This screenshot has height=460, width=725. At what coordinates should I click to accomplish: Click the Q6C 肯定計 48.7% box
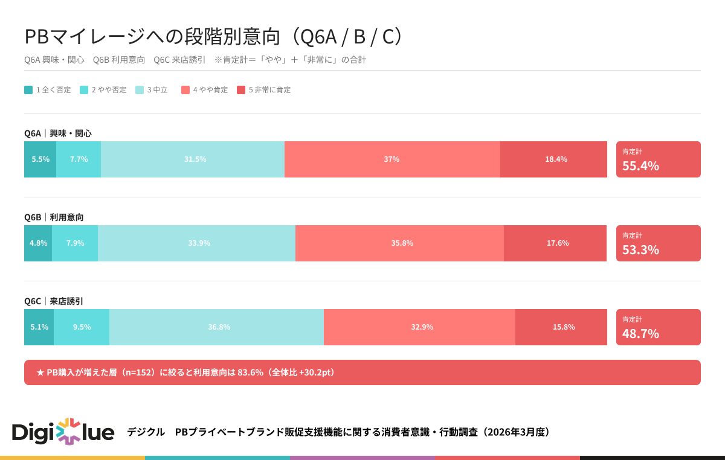(x=658, y=327)
